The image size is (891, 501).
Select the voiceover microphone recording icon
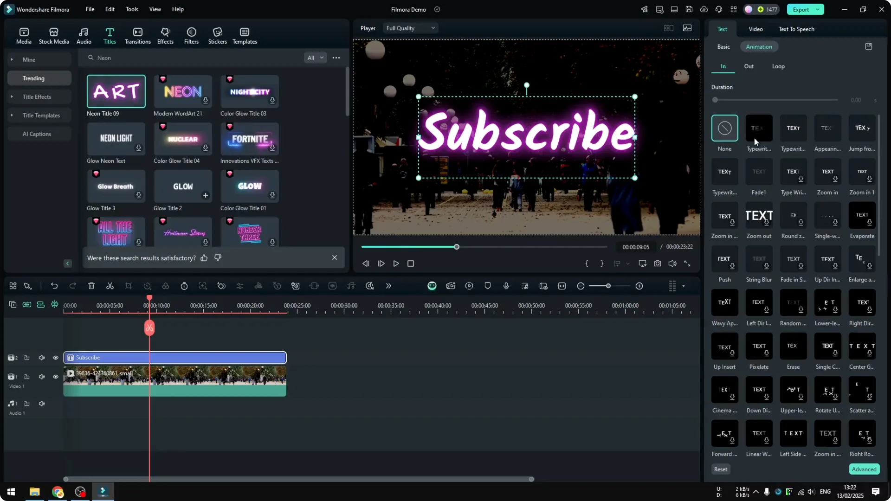point(506,286)
